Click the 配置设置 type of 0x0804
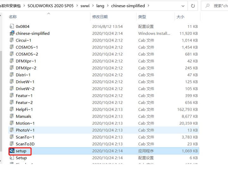The height and width of the screenshot is (171, 228). coord(146,27)
